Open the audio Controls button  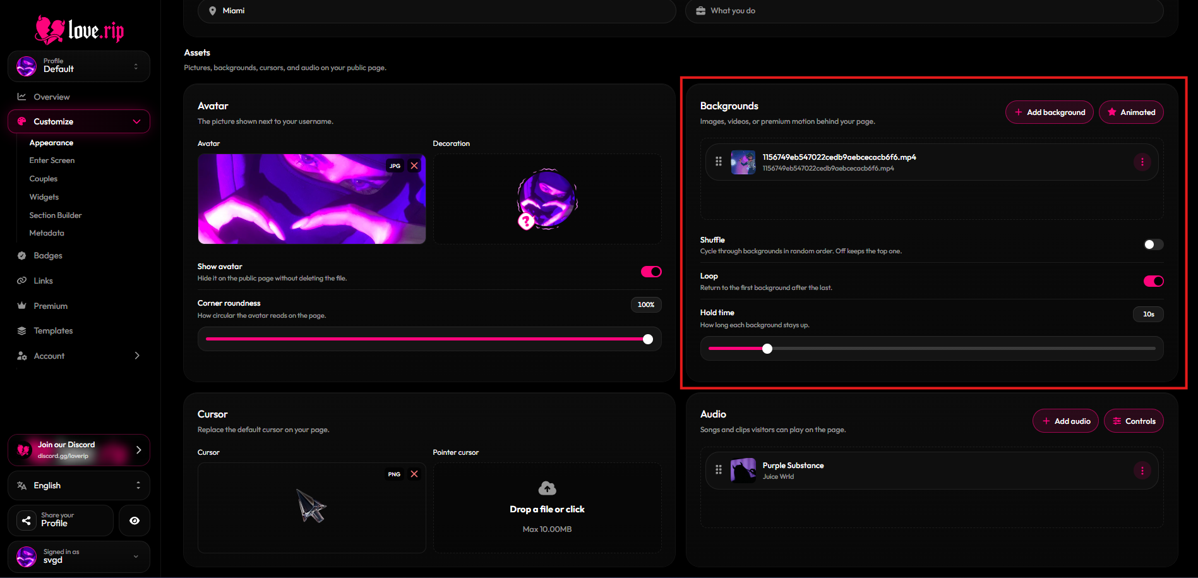pos(1134,421)
